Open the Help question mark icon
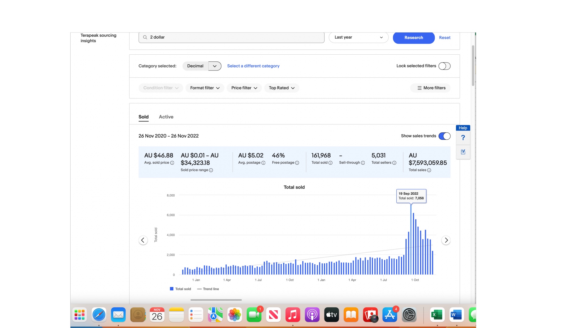This screenshot has height=328, width=584. click(x=463, y=138)
